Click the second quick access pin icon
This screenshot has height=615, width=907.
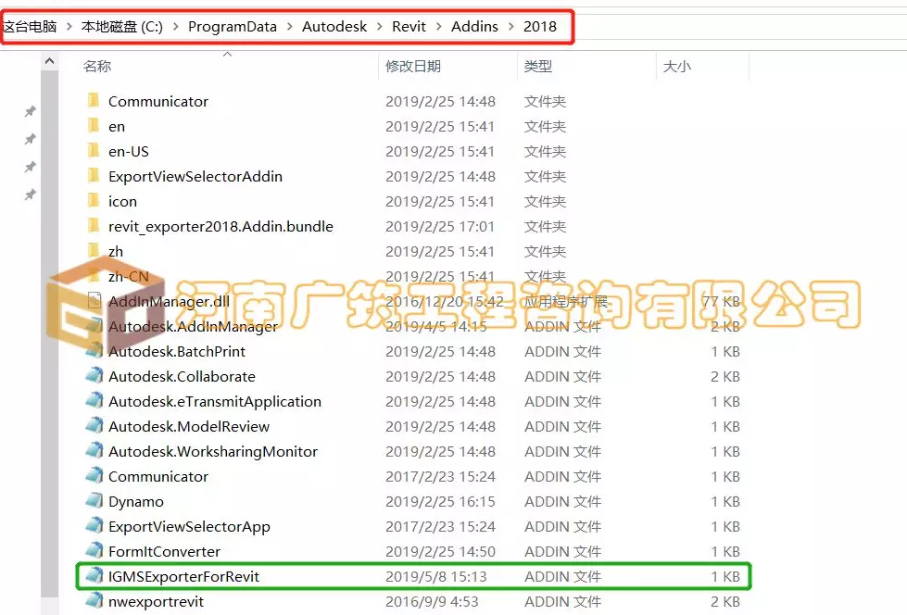point(30,139)
